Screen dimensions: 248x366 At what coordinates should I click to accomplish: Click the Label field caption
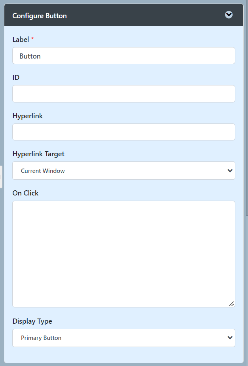21,39
